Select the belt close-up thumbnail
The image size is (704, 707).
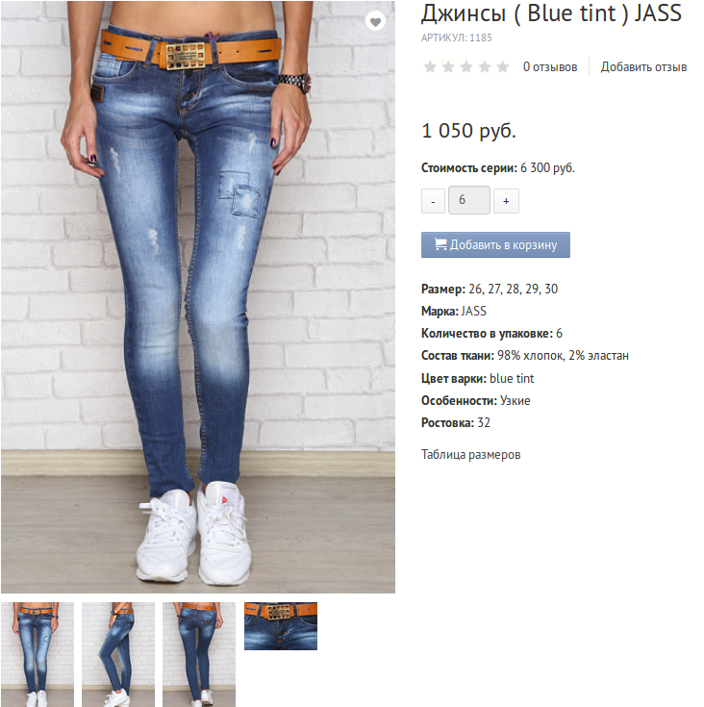281,626
